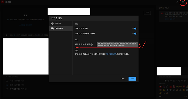Click help icon beside 기본 지연 시간
188x99 pixels.
pyautogui.click(x=22, y=81)
